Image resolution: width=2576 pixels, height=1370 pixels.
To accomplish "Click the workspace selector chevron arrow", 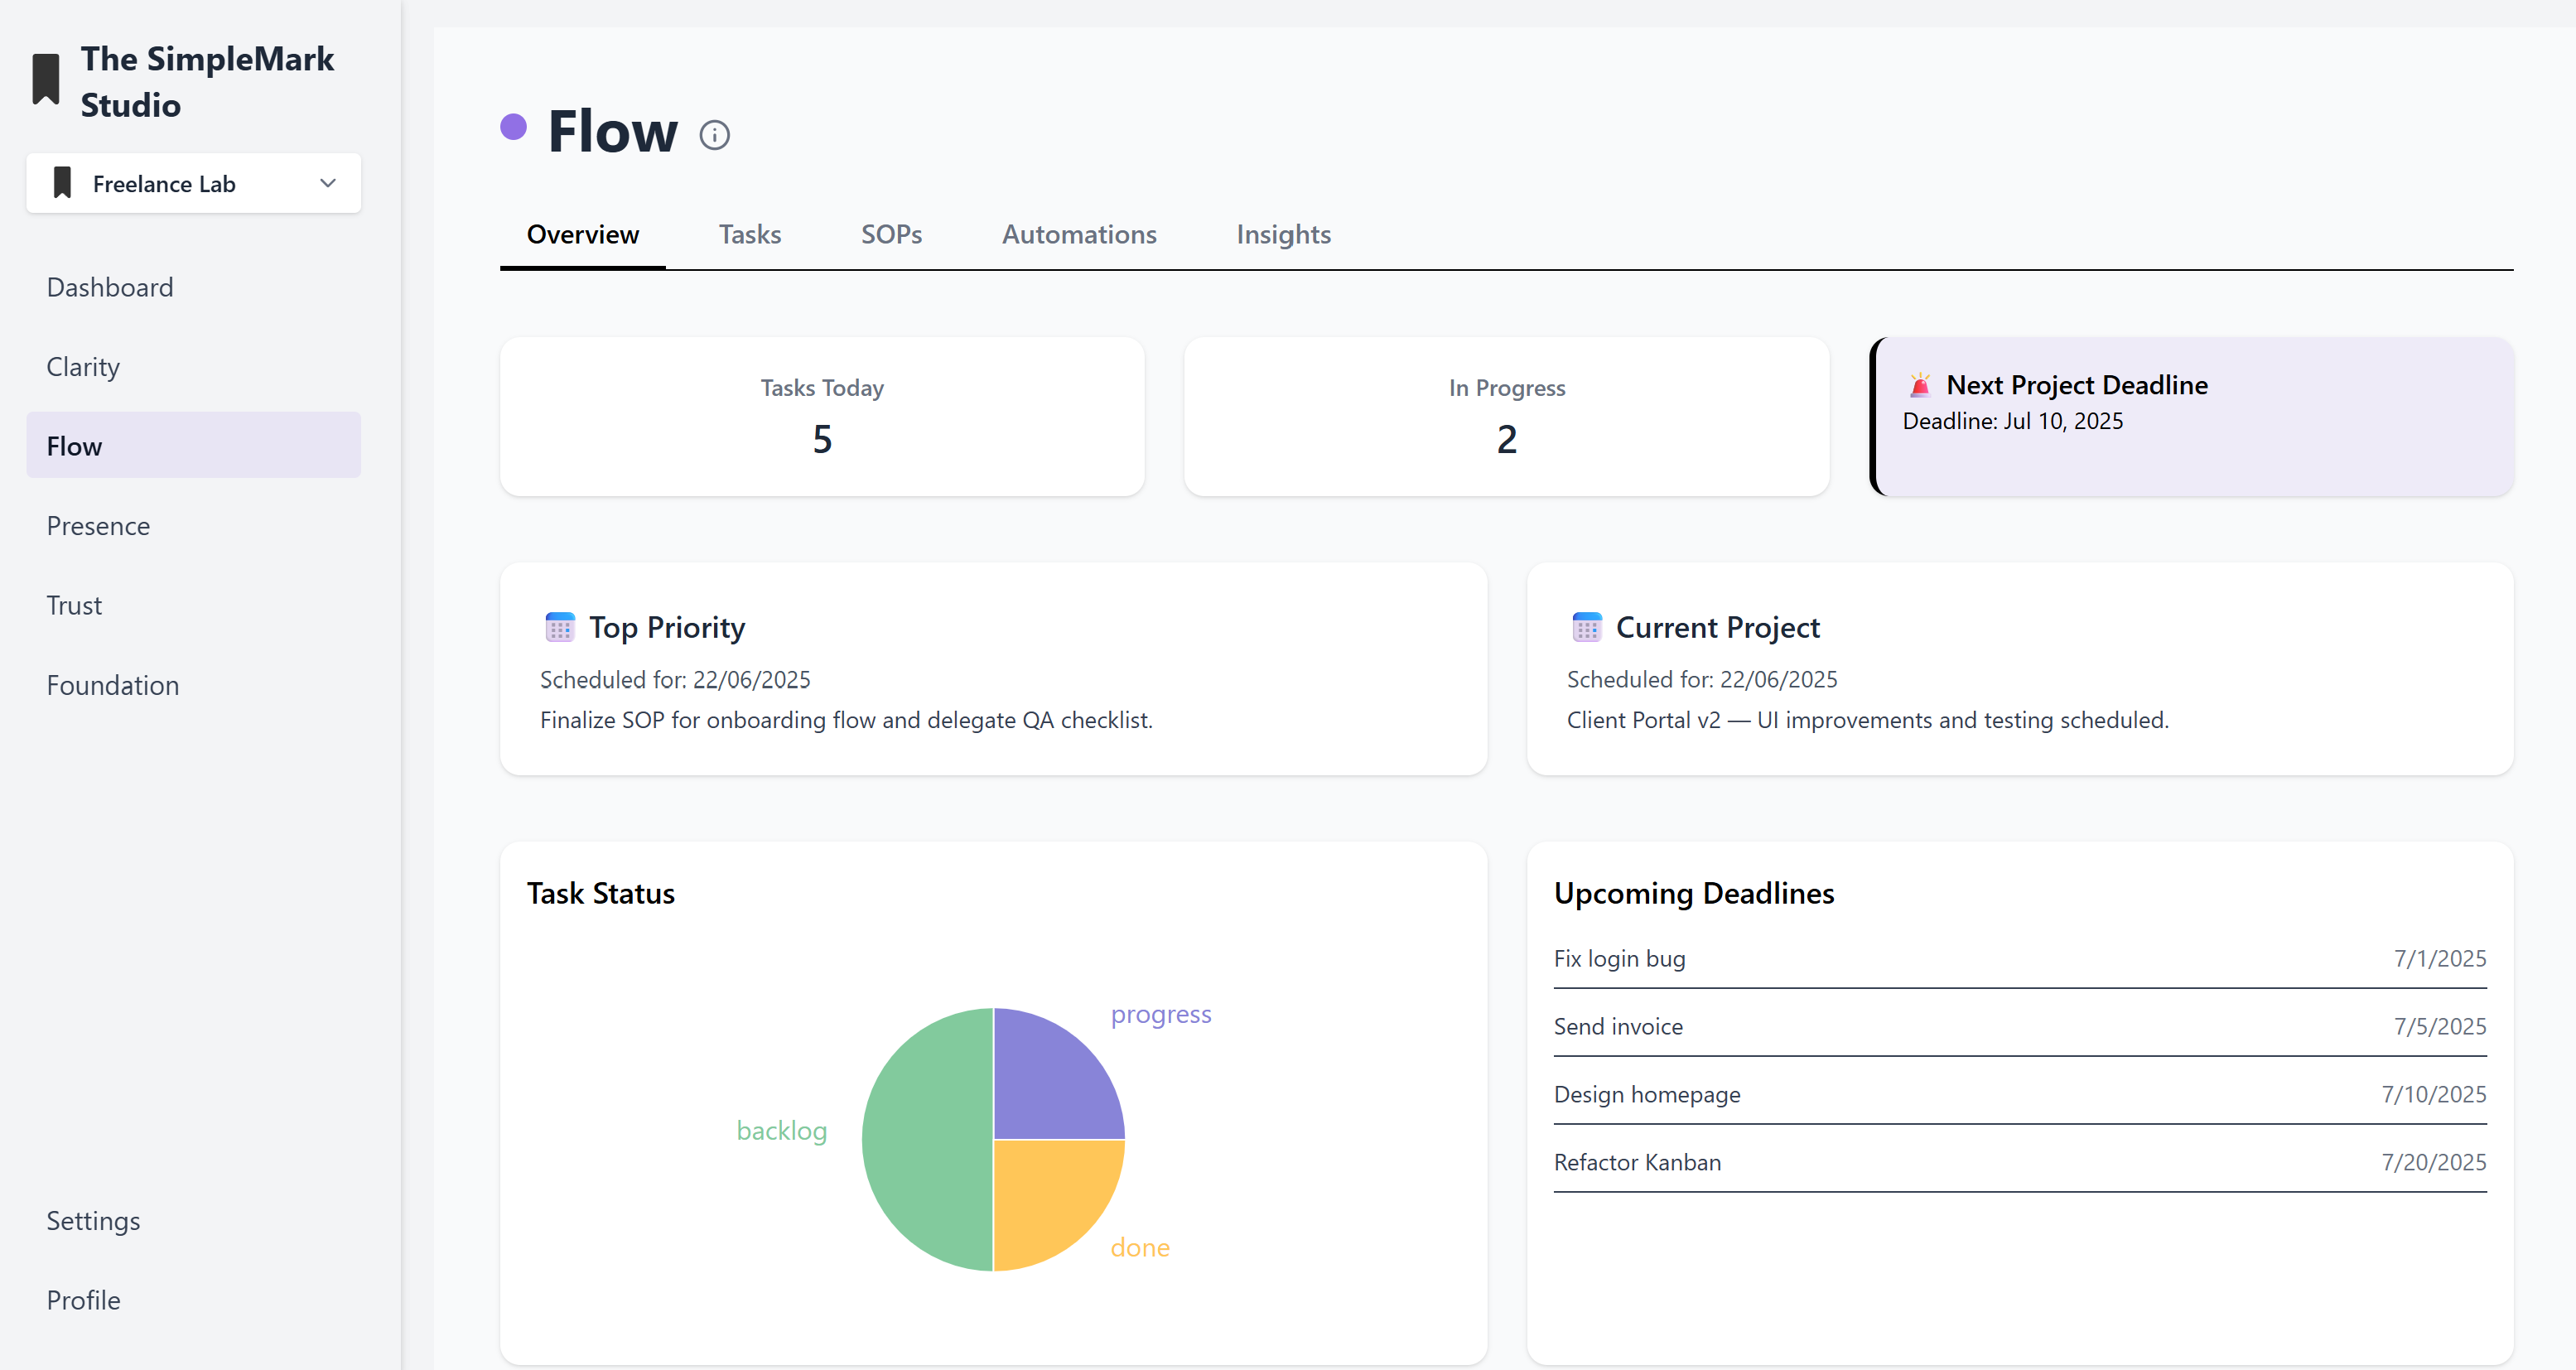I will point(328,183).
